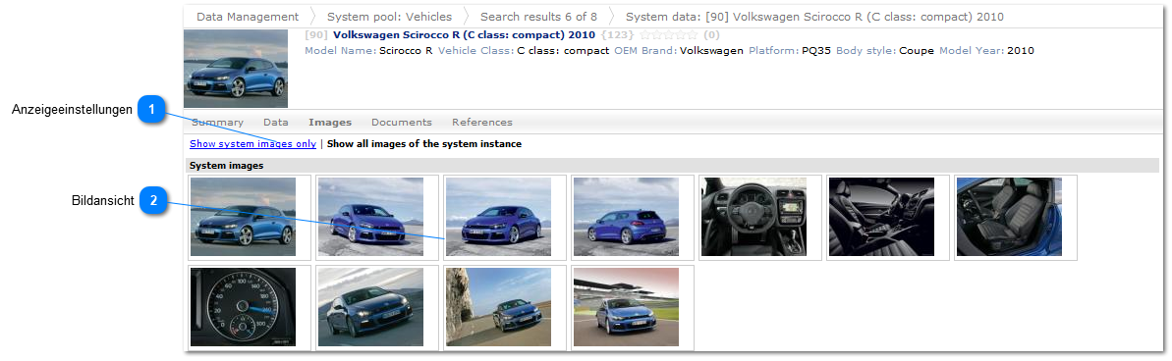Open fourth thumbnail showing Scirocco rear view
Screen dimensions: 1172x361
tap(626, 217)
